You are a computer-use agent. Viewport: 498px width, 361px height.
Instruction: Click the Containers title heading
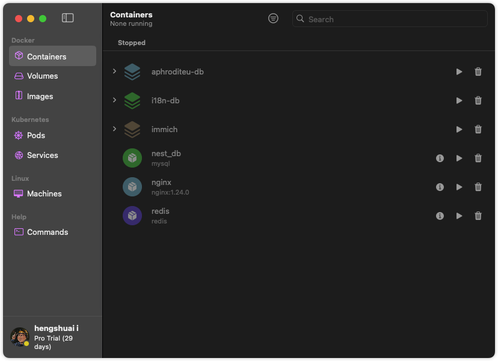[x=131, y=14]
